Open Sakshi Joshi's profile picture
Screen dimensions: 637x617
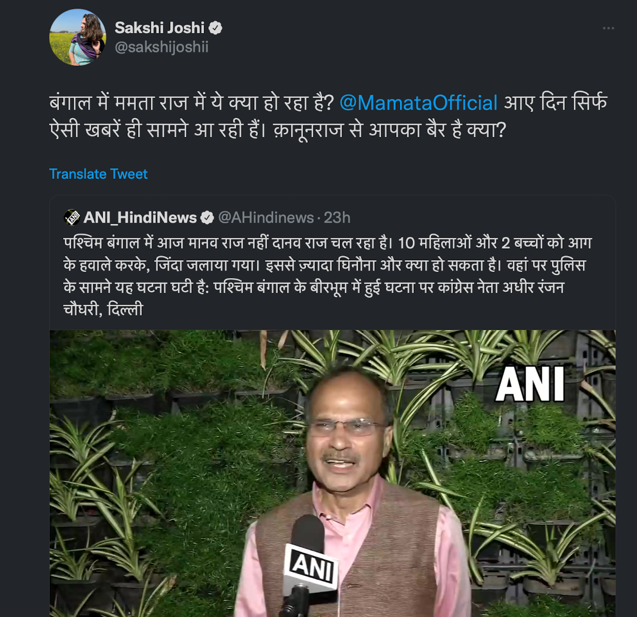(78, 37)
